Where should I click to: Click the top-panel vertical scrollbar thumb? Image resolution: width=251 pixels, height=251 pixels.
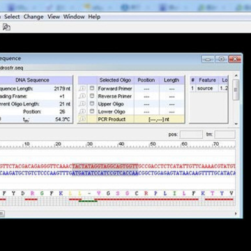[x=236, y=90]
